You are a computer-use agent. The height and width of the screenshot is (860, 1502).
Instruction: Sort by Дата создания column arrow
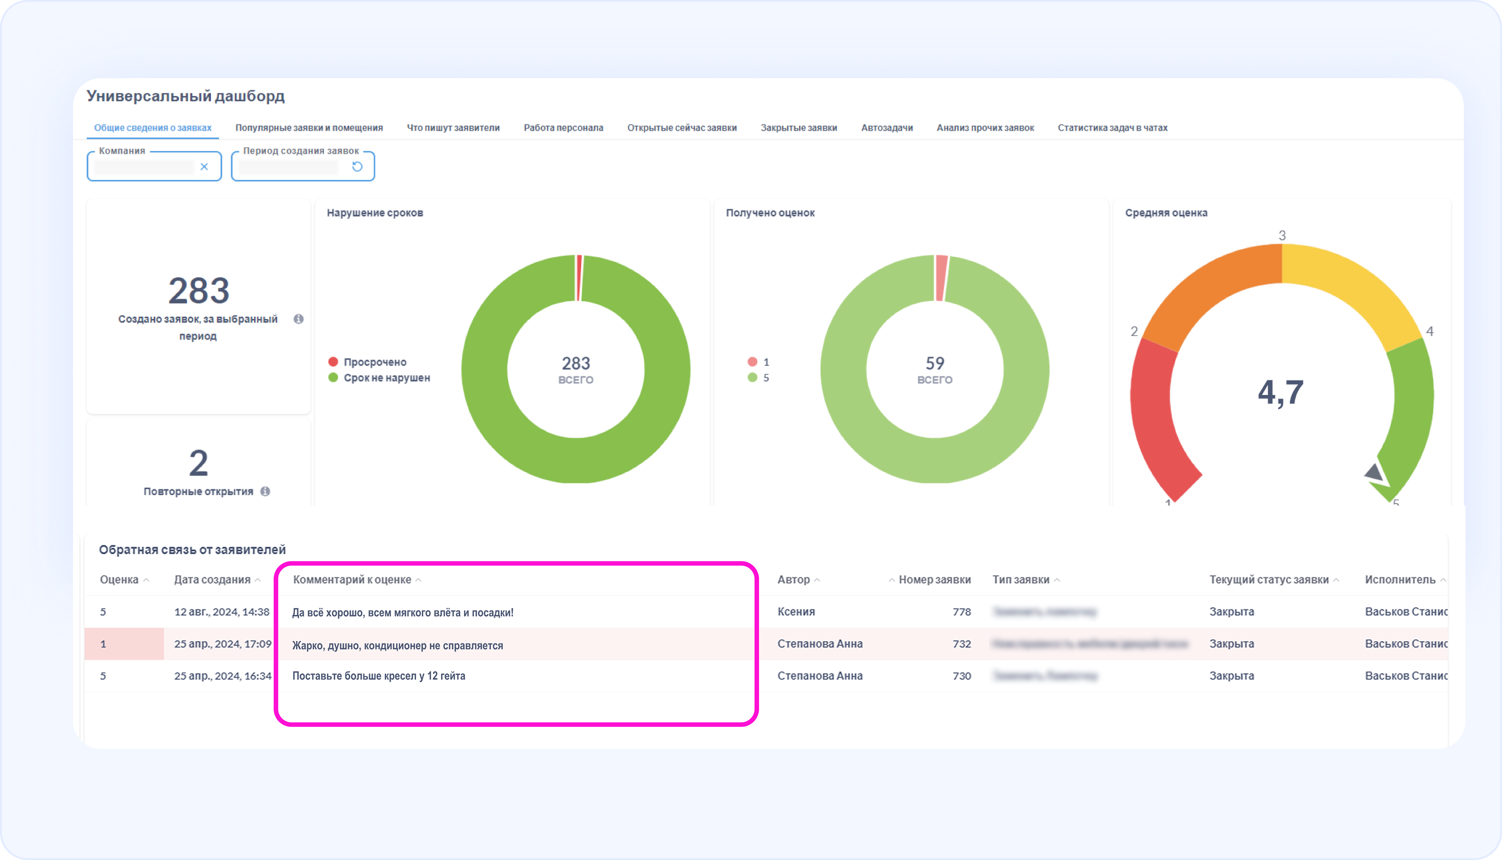click(x=258, y=580)
